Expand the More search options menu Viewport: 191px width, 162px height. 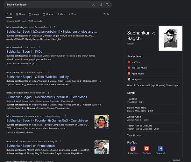tap(73, 14)
